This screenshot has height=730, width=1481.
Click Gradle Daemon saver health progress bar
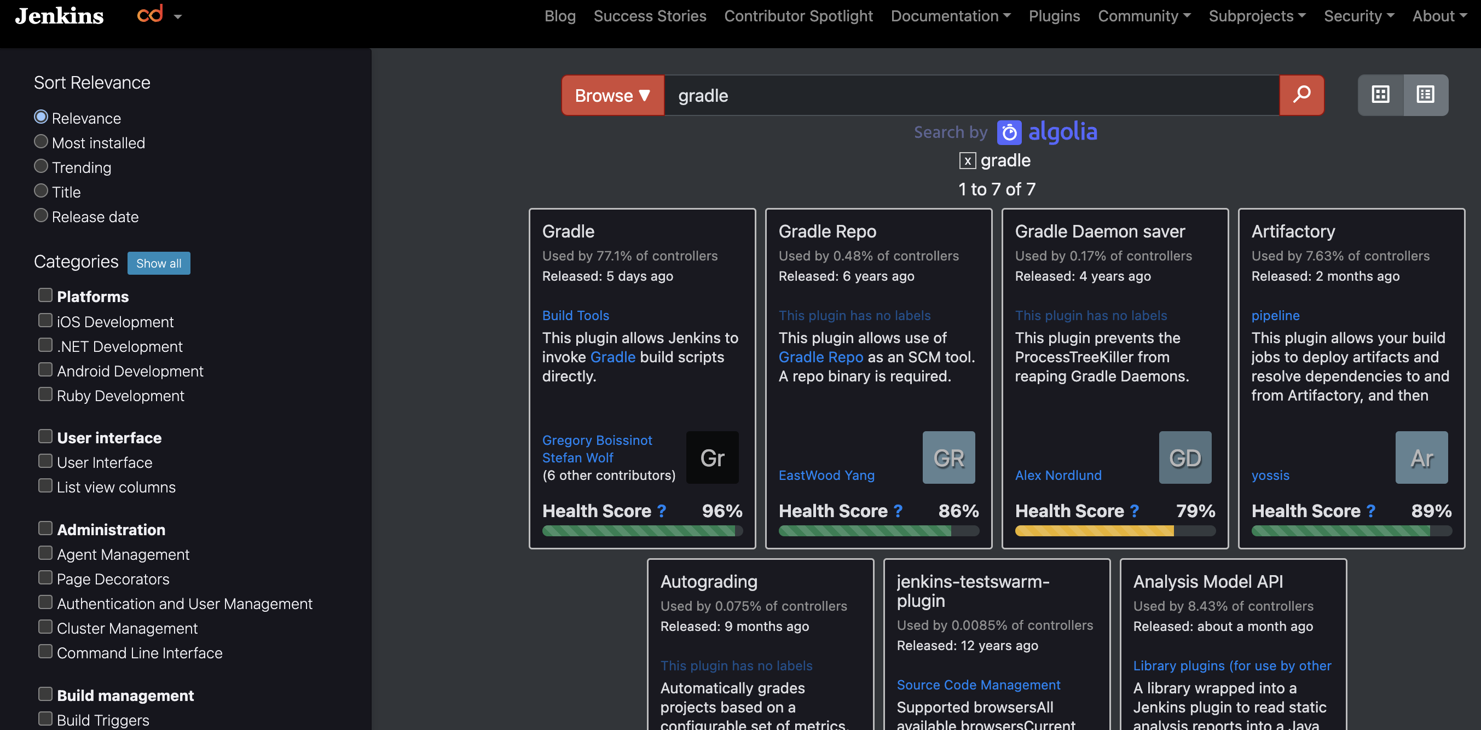(1114, 531)
